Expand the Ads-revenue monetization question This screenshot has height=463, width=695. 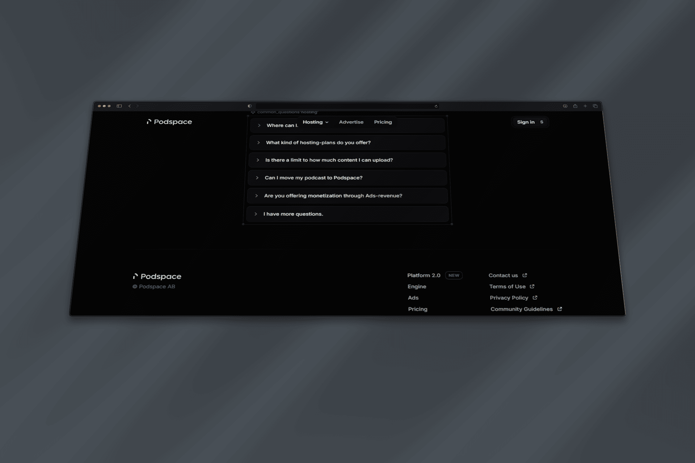pyautogui.click(x=333, y=196)
